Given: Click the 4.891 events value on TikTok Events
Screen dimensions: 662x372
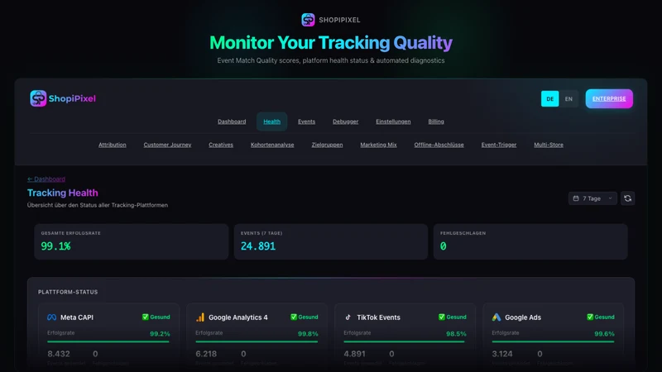Looking at the screenshot, I should 355,354.
